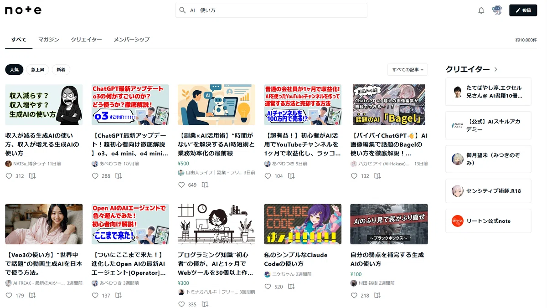Open the CLAUDE CODE article thumbnail
The image size is (547, 308).
point(303,224)
